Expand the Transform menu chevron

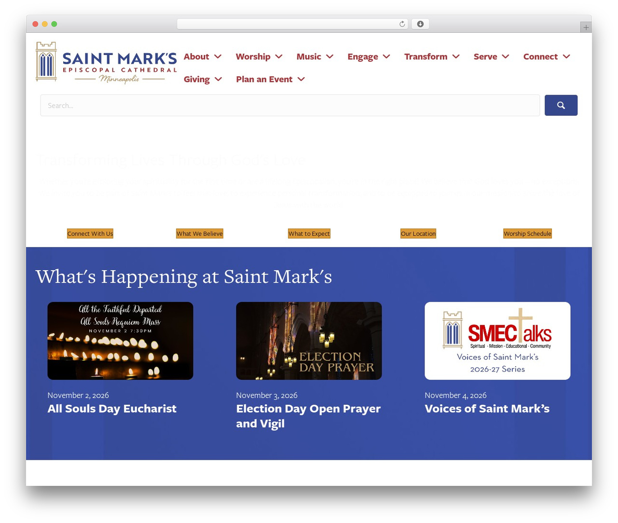tap(456, 56)
